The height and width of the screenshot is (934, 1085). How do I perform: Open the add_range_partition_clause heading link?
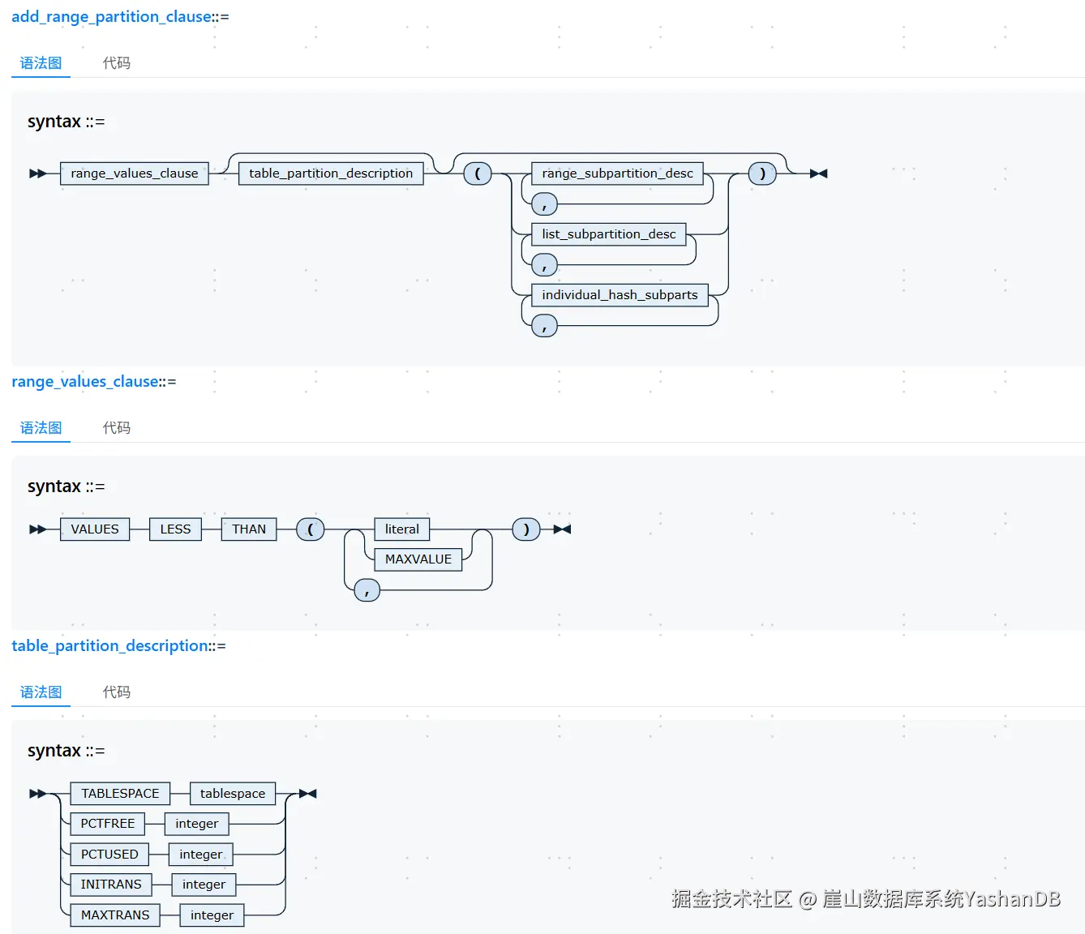[111, 16]
